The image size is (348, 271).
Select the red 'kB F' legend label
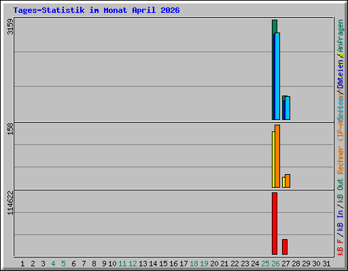(341, 247)
